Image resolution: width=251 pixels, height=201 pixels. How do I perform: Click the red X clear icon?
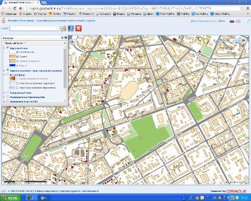click(78, 28)
